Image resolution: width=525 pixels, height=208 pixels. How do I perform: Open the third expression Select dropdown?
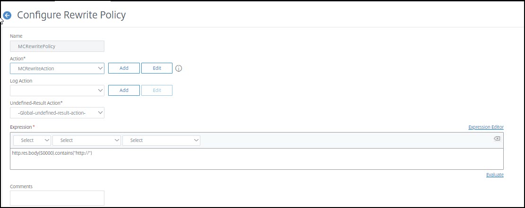(162, 141)
